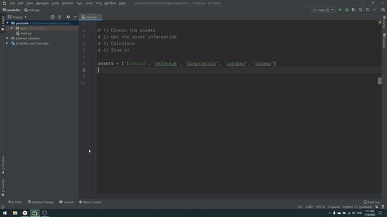
Task: Click the youtube breadcrumb in navigation bar
Action: (11, 10)
